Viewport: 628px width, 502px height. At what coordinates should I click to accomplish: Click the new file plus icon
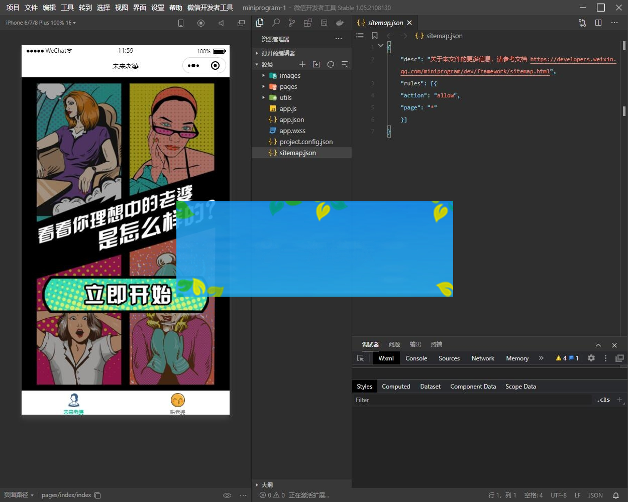click(302, 64)
